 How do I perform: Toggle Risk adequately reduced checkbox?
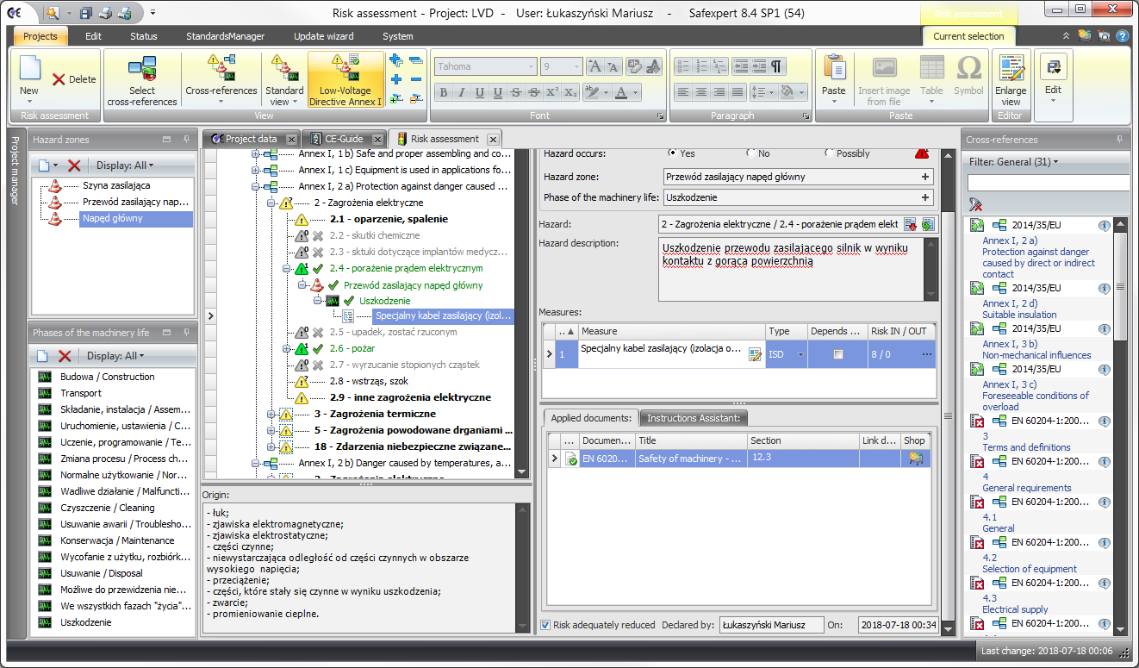point(545,625)
